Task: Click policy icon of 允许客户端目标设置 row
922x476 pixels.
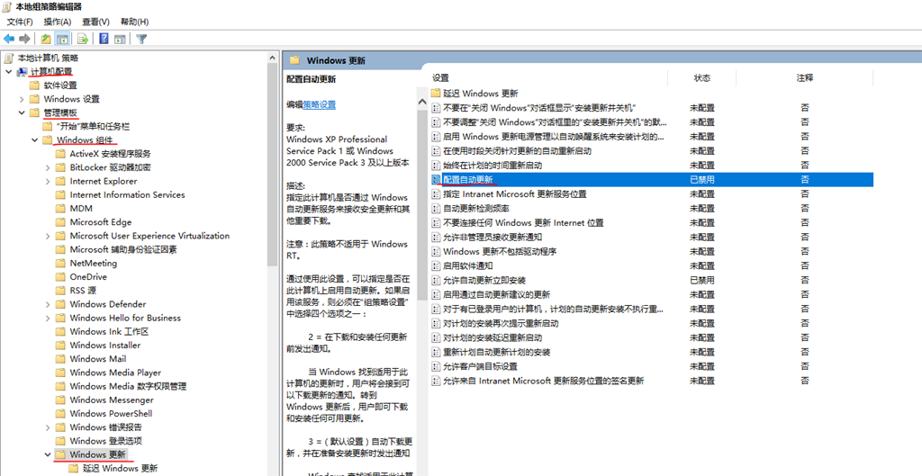Action: click(436, 366)
